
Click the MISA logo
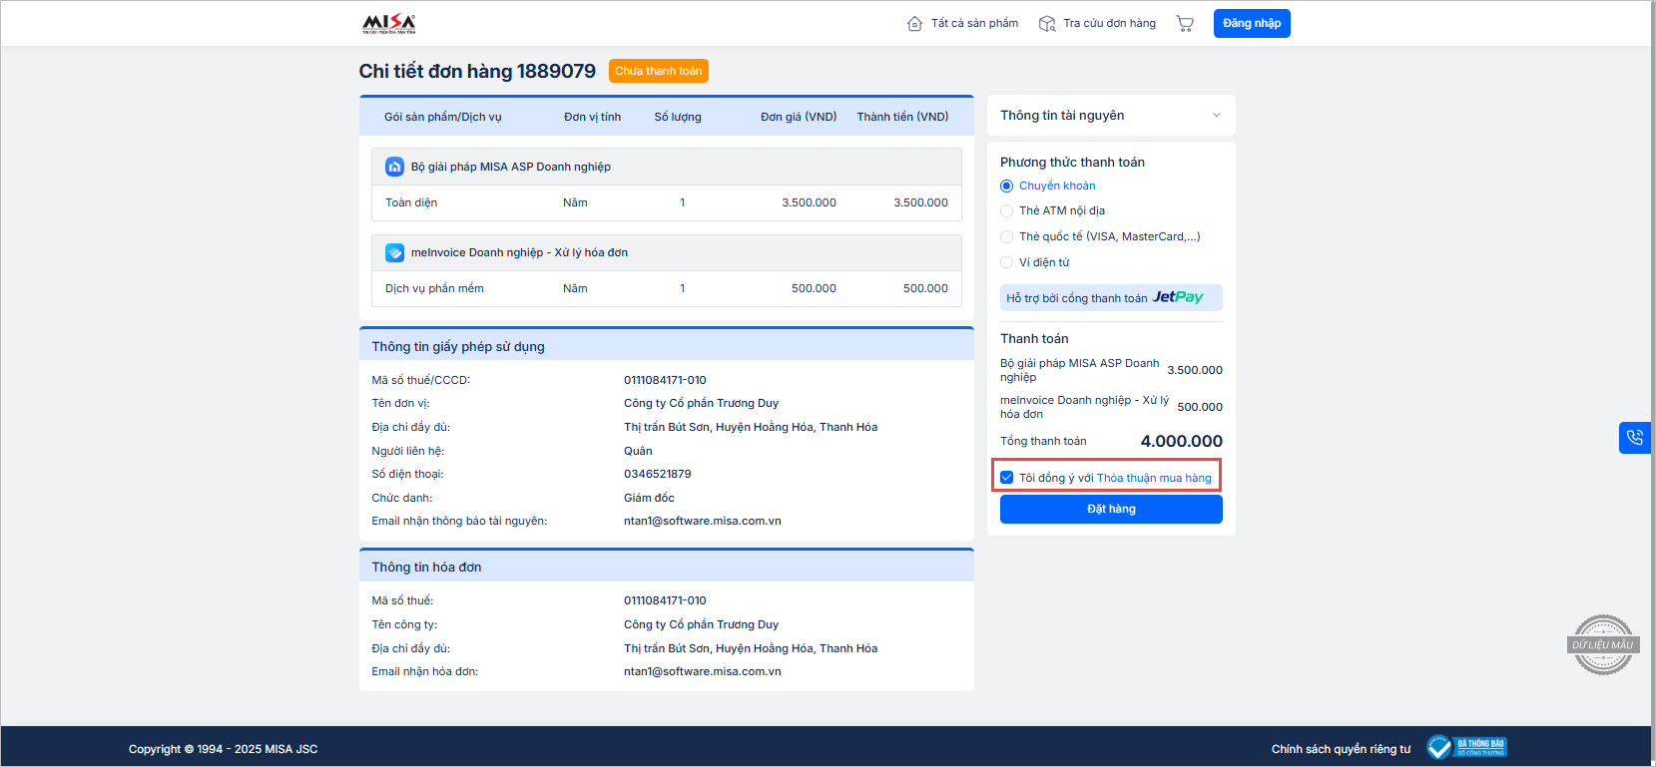[x=389, y=23]
